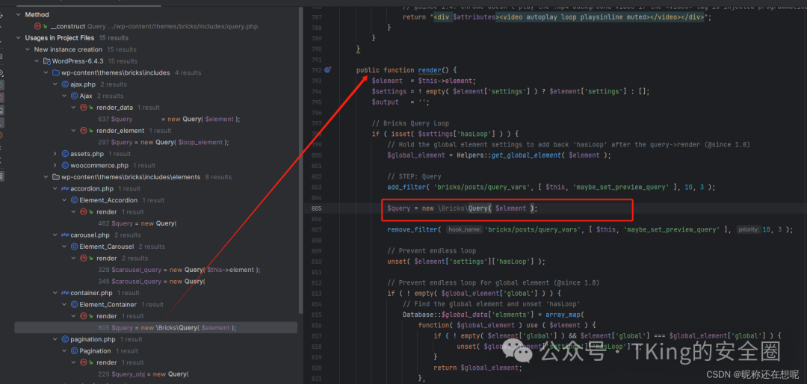Click the 'priority:' inlay hint

tap(748, 229)
